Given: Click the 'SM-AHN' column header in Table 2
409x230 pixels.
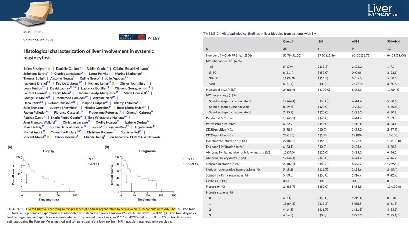Looking at the screenshot, I should click(392, 41).
